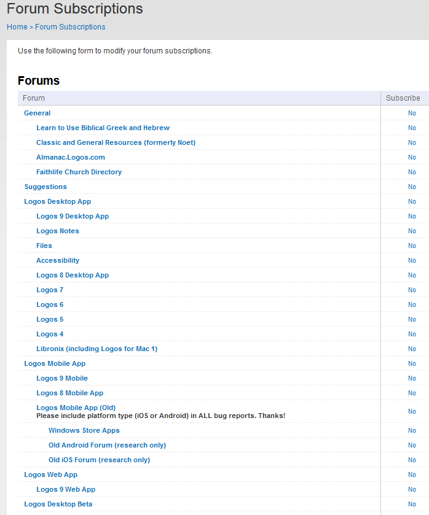Click No in the Logos 5 row
The height and width of the screenshot is (515, 429).
(x=412, y=319)
